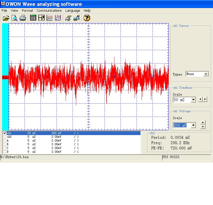This screenshot has width=213, height=205.
Task: Open the View menu
Action: [14, 11]
